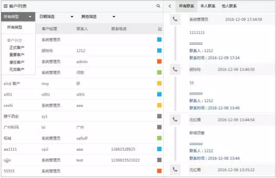
Task: Click gray swatch in njjjn row
Action: 159,160
